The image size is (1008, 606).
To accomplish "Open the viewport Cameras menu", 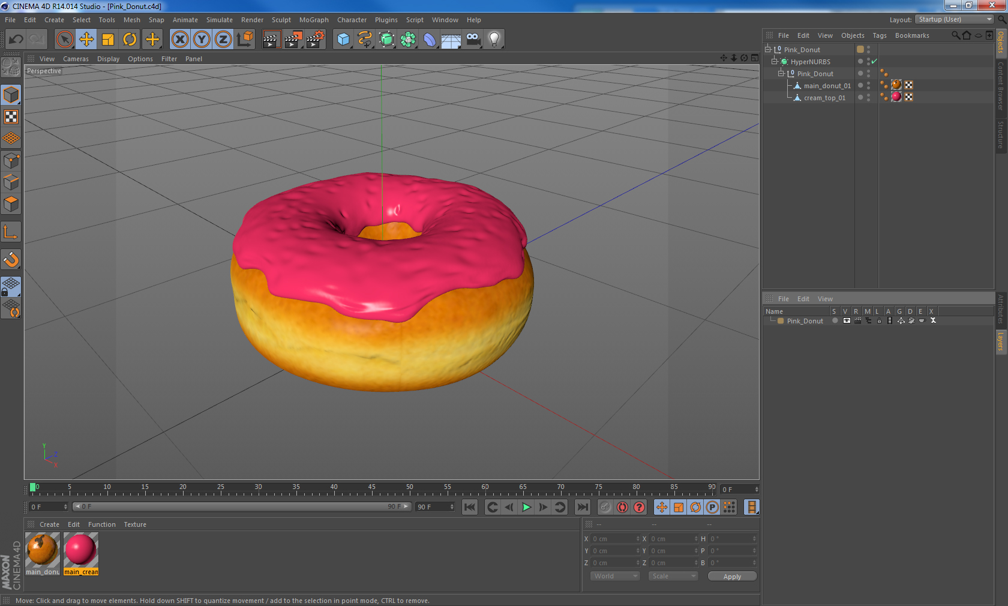I will tap(76, 59).
